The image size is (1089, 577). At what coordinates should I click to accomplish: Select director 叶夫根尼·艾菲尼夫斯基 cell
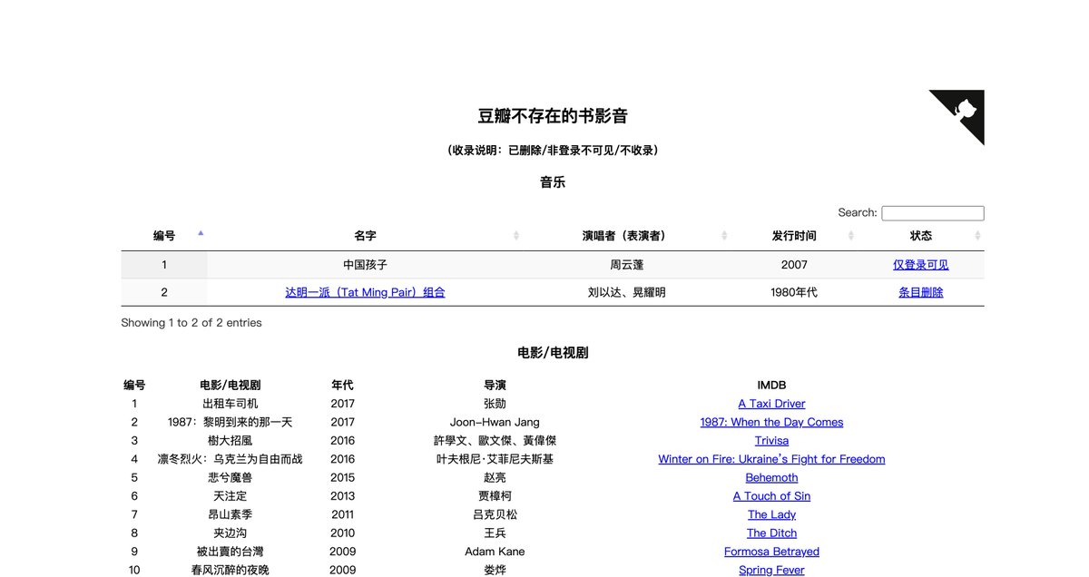[495, 459]
